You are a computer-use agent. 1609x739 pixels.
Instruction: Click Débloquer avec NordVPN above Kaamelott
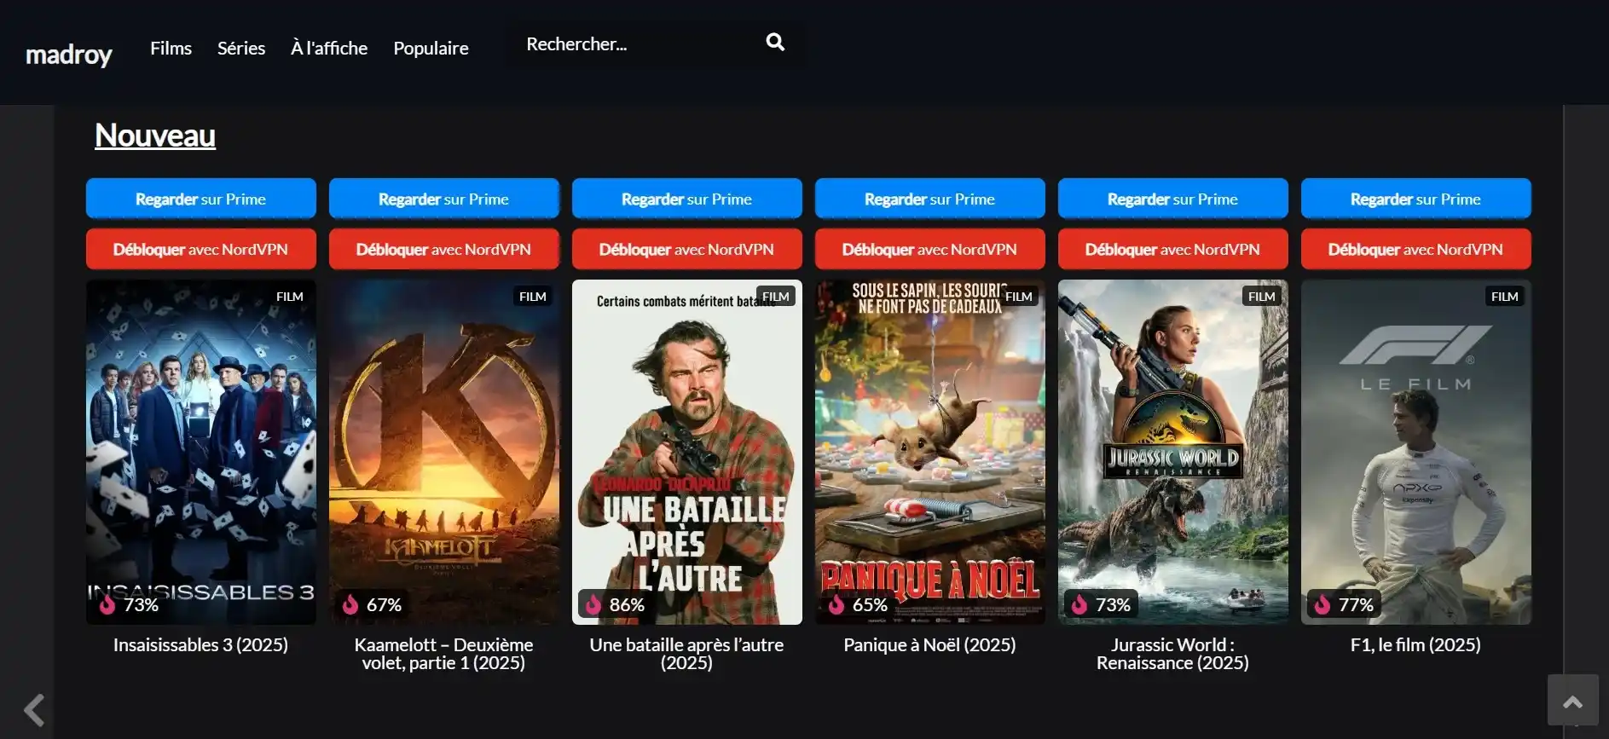click(443, 249)
